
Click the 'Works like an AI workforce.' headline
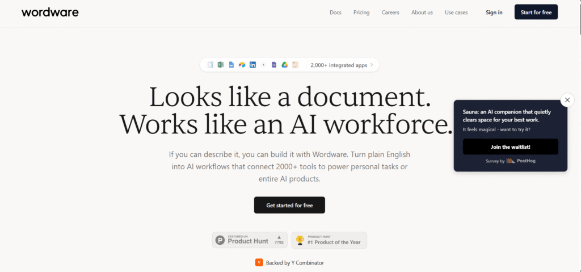pos(286,125)
